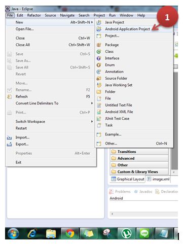
Task: Expand the Transitions palette group
Action: [139, 152]
